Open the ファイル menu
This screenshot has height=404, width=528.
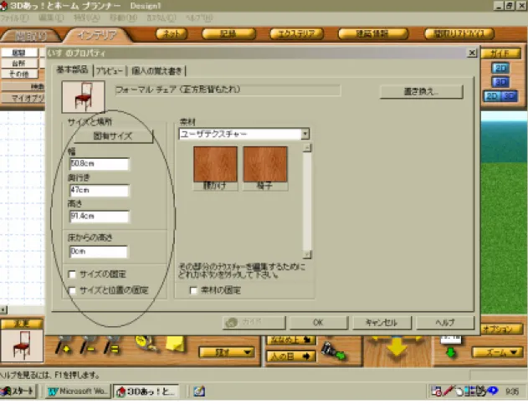coord(14,18)
